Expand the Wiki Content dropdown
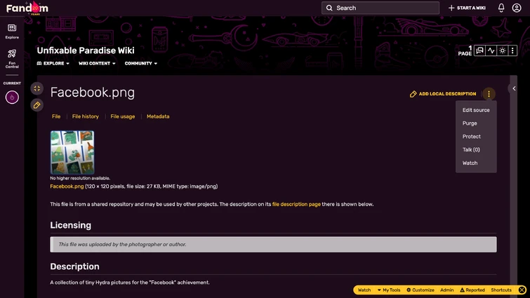530x298 pixels. (x=97, y=63)
